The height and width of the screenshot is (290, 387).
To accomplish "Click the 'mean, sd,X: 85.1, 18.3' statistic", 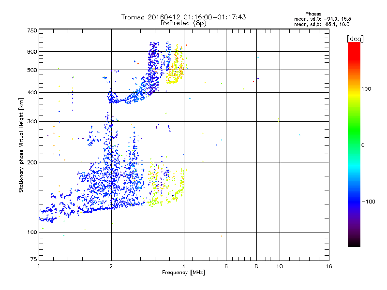I will pyautogui.click(x=322, y=24).
